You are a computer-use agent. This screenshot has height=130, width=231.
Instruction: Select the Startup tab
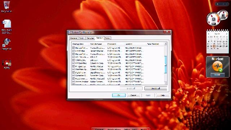click(100, 38)
